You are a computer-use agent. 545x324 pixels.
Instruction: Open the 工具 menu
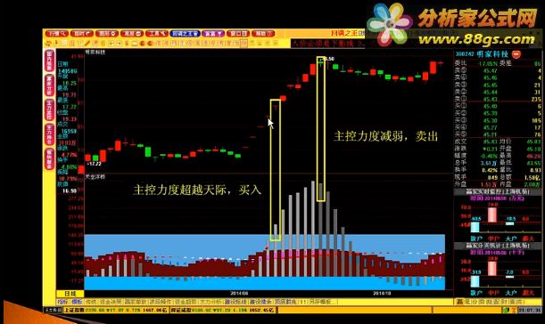pyautogui.click(x=157, y=34)
